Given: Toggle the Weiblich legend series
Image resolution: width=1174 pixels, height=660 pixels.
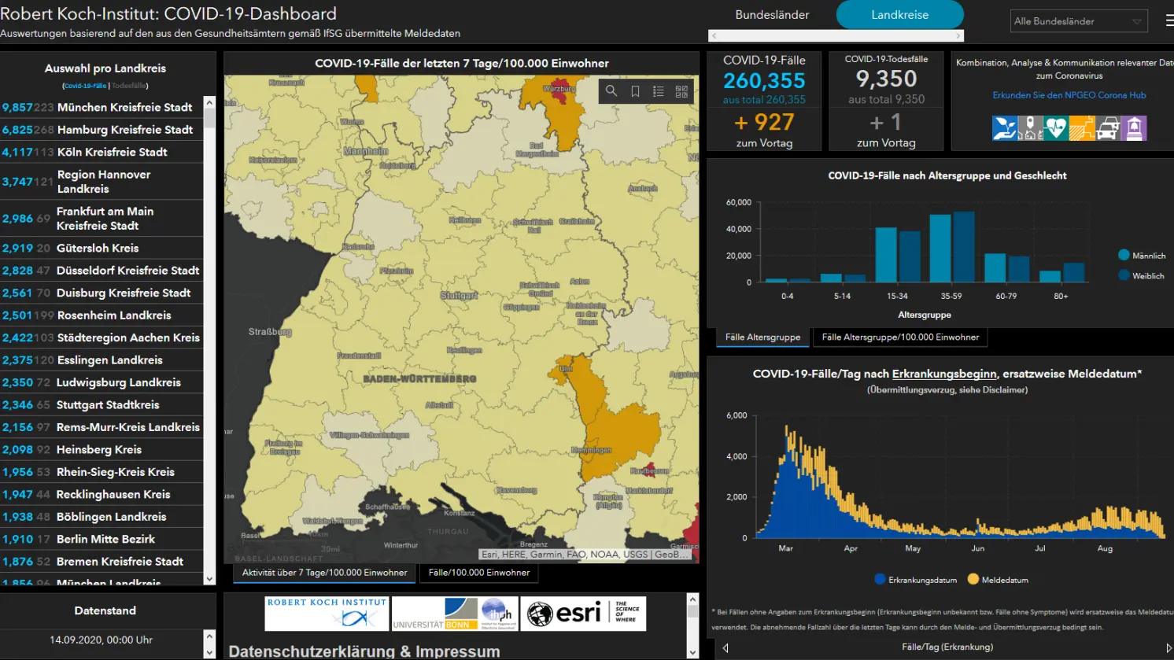Looking at the screenshot, I should (x=1141, y=275).
